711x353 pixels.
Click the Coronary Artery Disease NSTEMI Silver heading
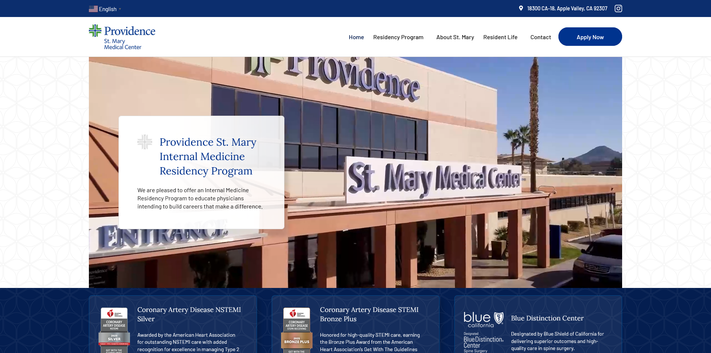click(x=189, y=314)
